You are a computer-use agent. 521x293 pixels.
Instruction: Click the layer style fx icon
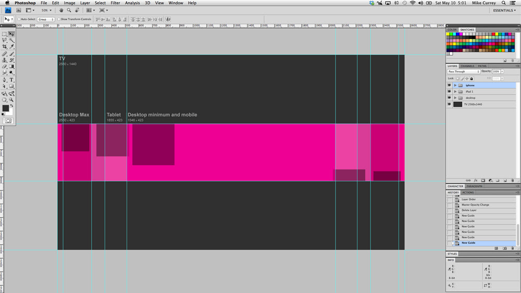(476, 181)
